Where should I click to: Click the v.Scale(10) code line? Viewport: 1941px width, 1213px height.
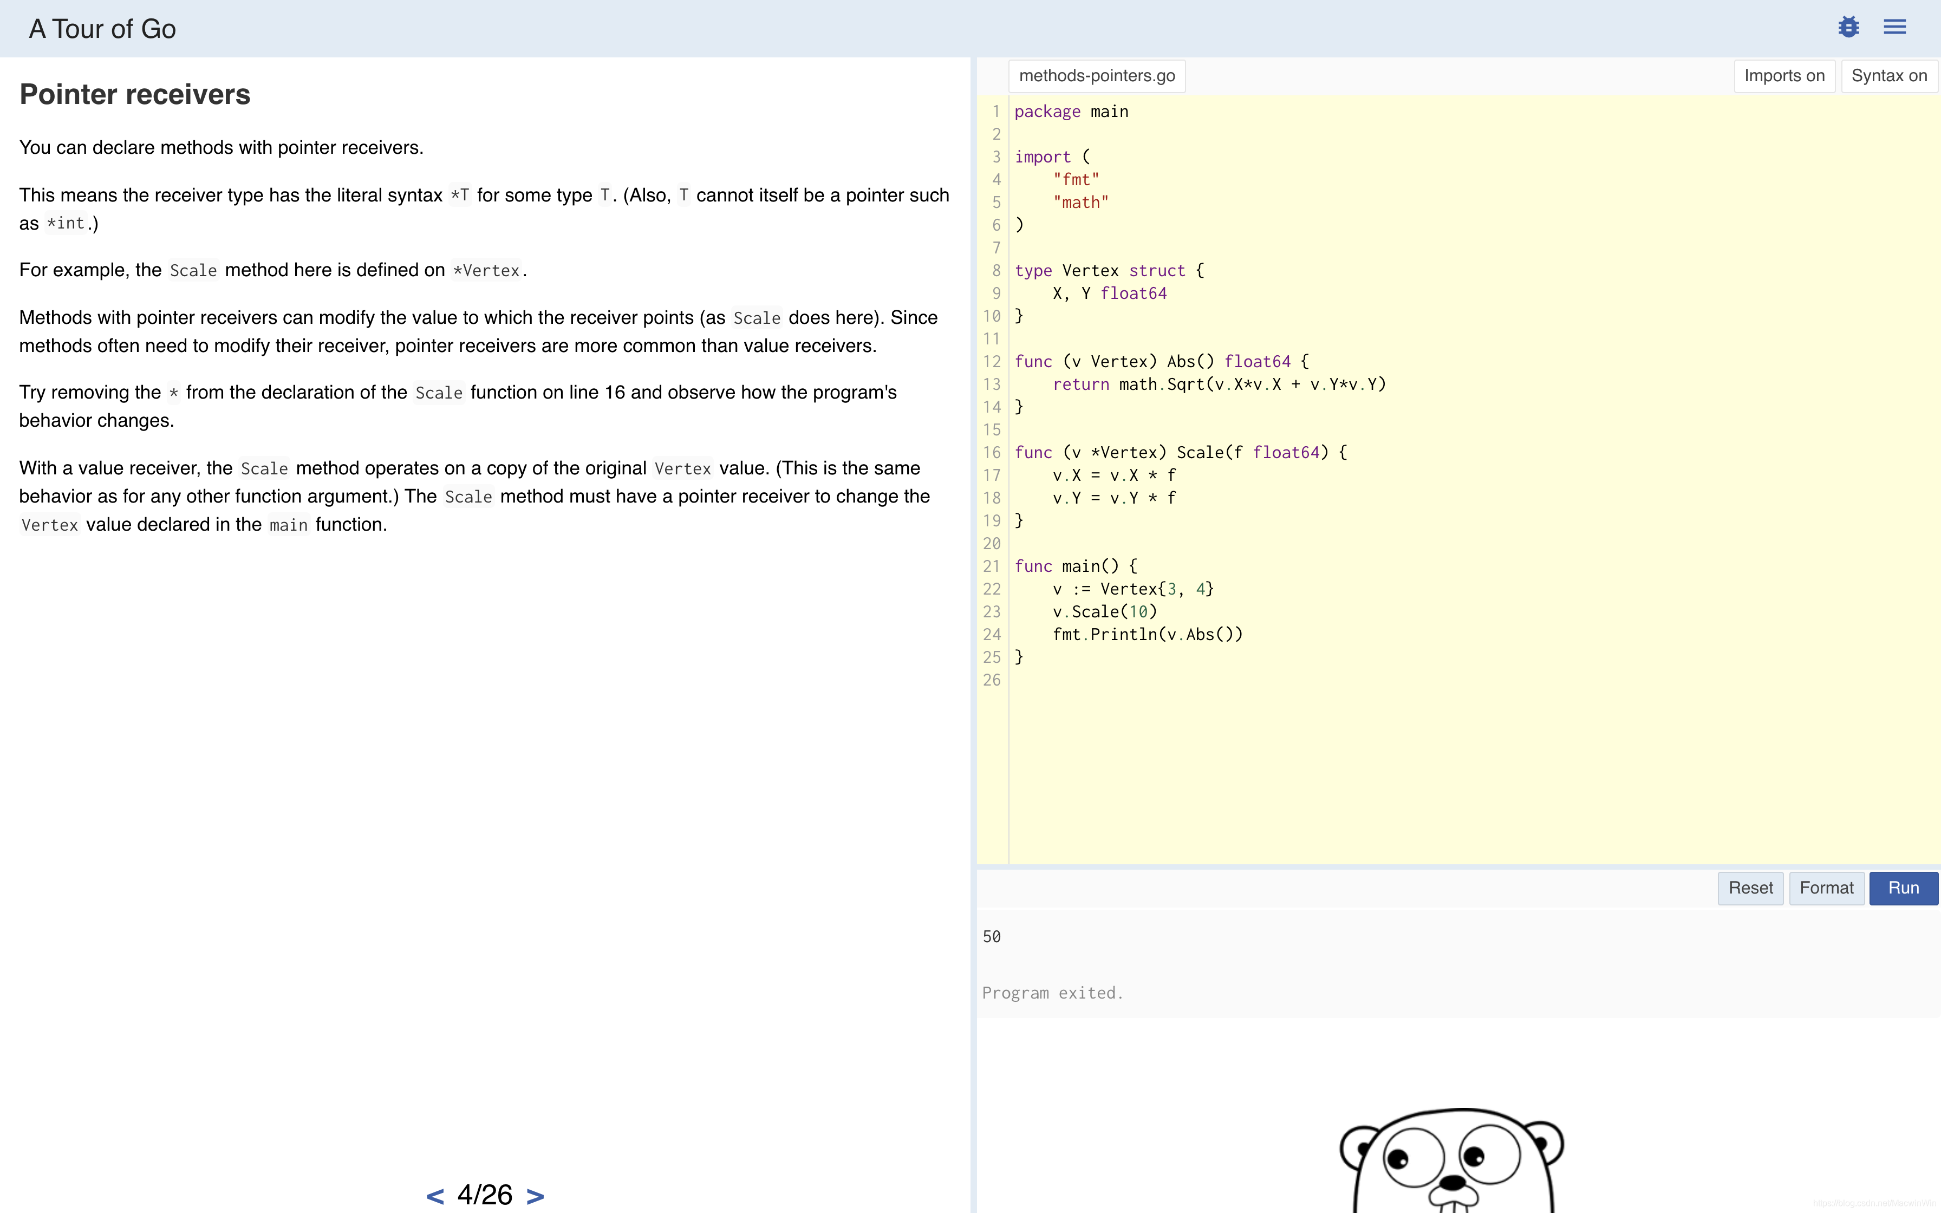pyautogui.click(x=1104, y=611)
